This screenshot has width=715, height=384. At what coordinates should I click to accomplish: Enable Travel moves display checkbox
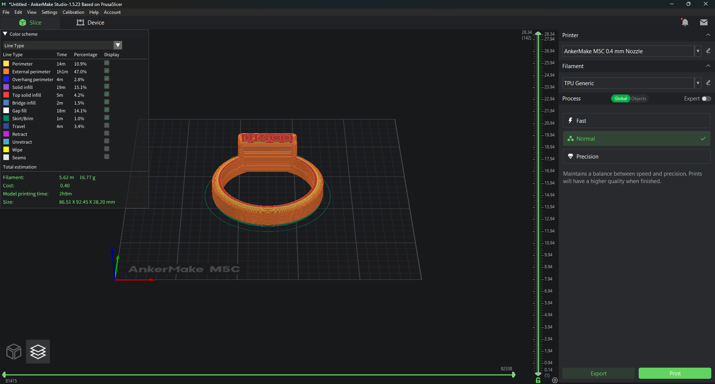tap(107, 125)
